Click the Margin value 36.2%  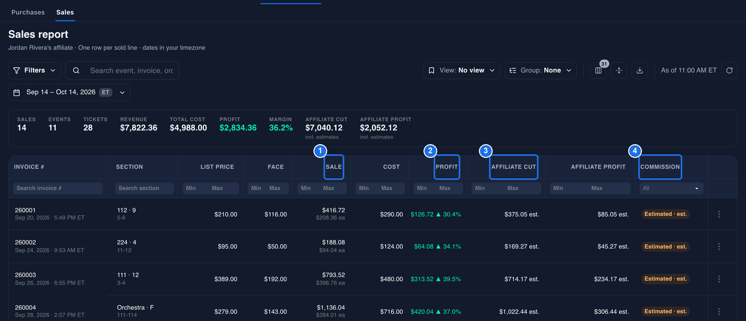point(281,128)
